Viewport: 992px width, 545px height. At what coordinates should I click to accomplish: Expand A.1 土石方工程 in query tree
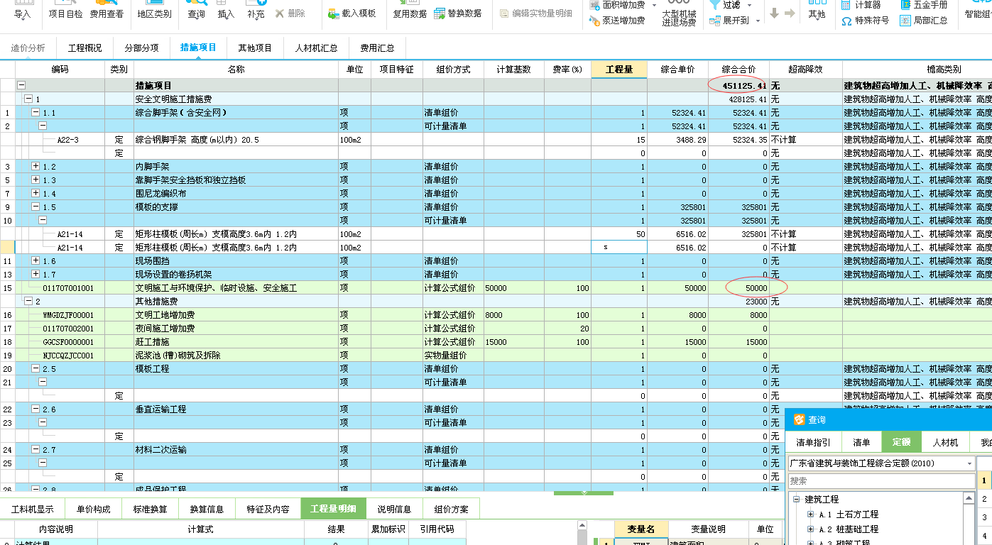coord(810,514)
